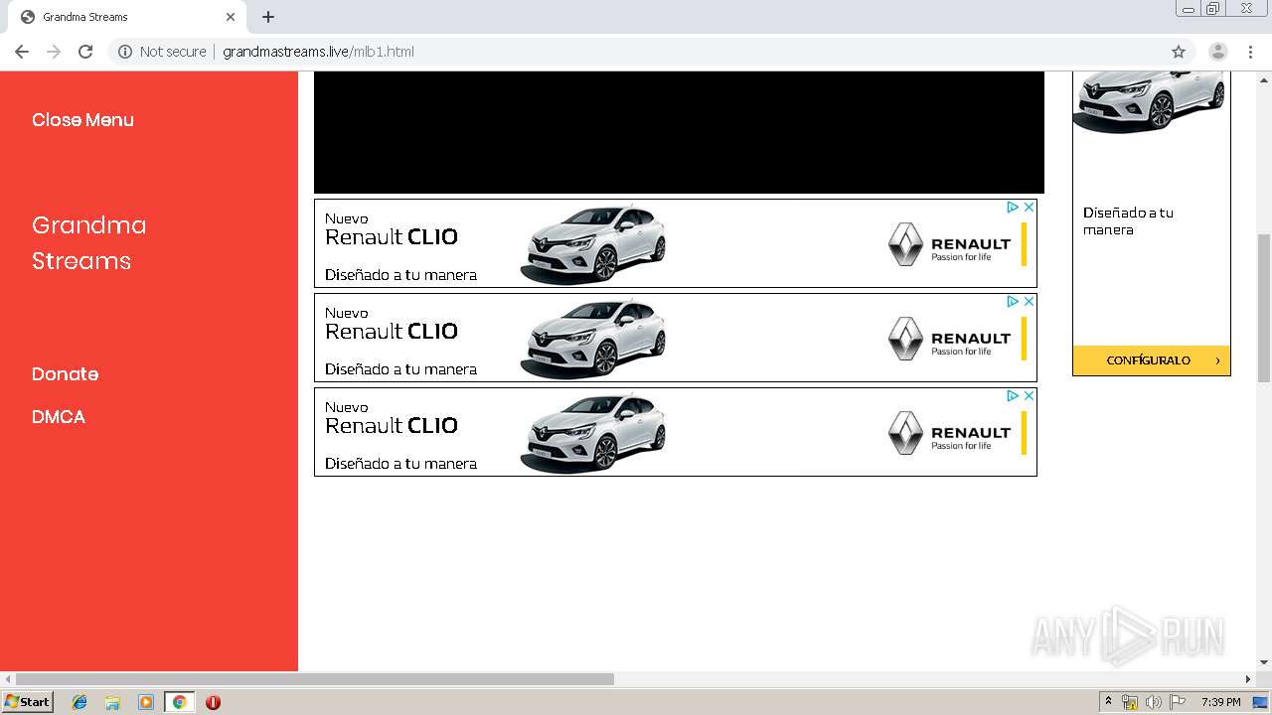This screenshot has height=715, width=1272.
Task: Click the horizontal scrollbar thumb
Action: click(315, 679)
